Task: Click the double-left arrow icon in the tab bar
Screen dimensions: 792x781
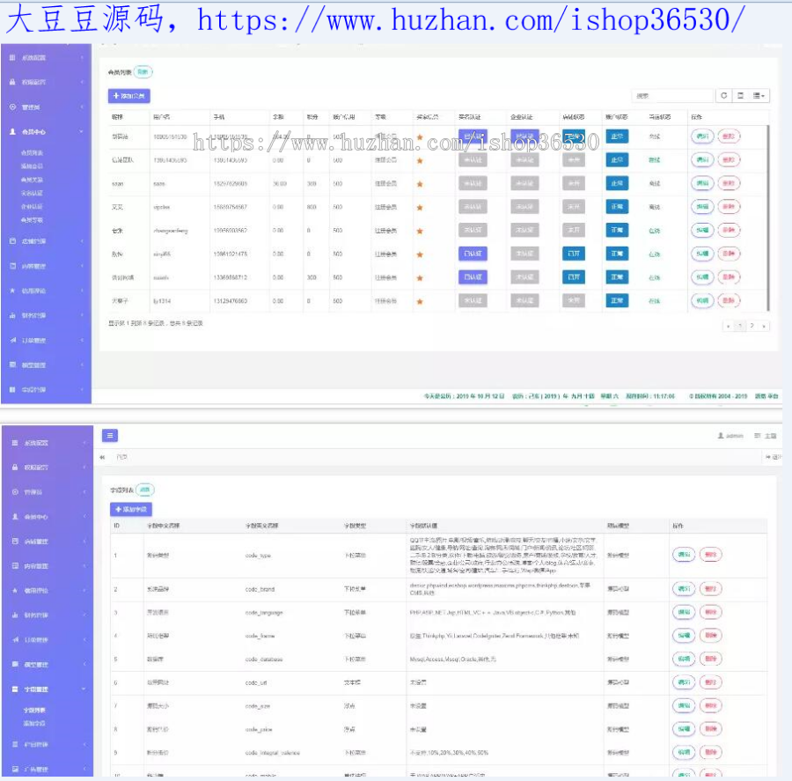Action: pos(102,457)
